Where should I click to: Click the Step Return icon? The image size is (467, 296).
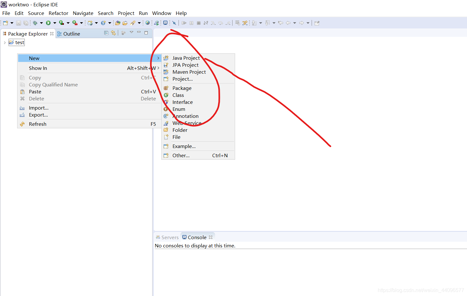coord(228,23)
